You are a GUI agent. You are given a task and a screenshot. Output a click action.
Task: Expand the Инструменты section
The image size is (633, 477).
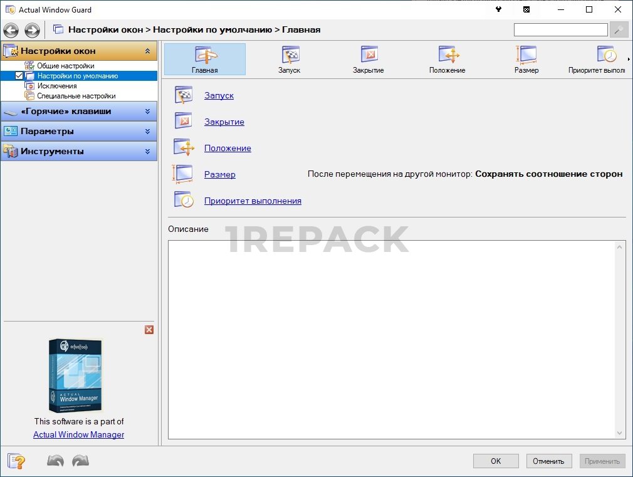tap(147, 152)
